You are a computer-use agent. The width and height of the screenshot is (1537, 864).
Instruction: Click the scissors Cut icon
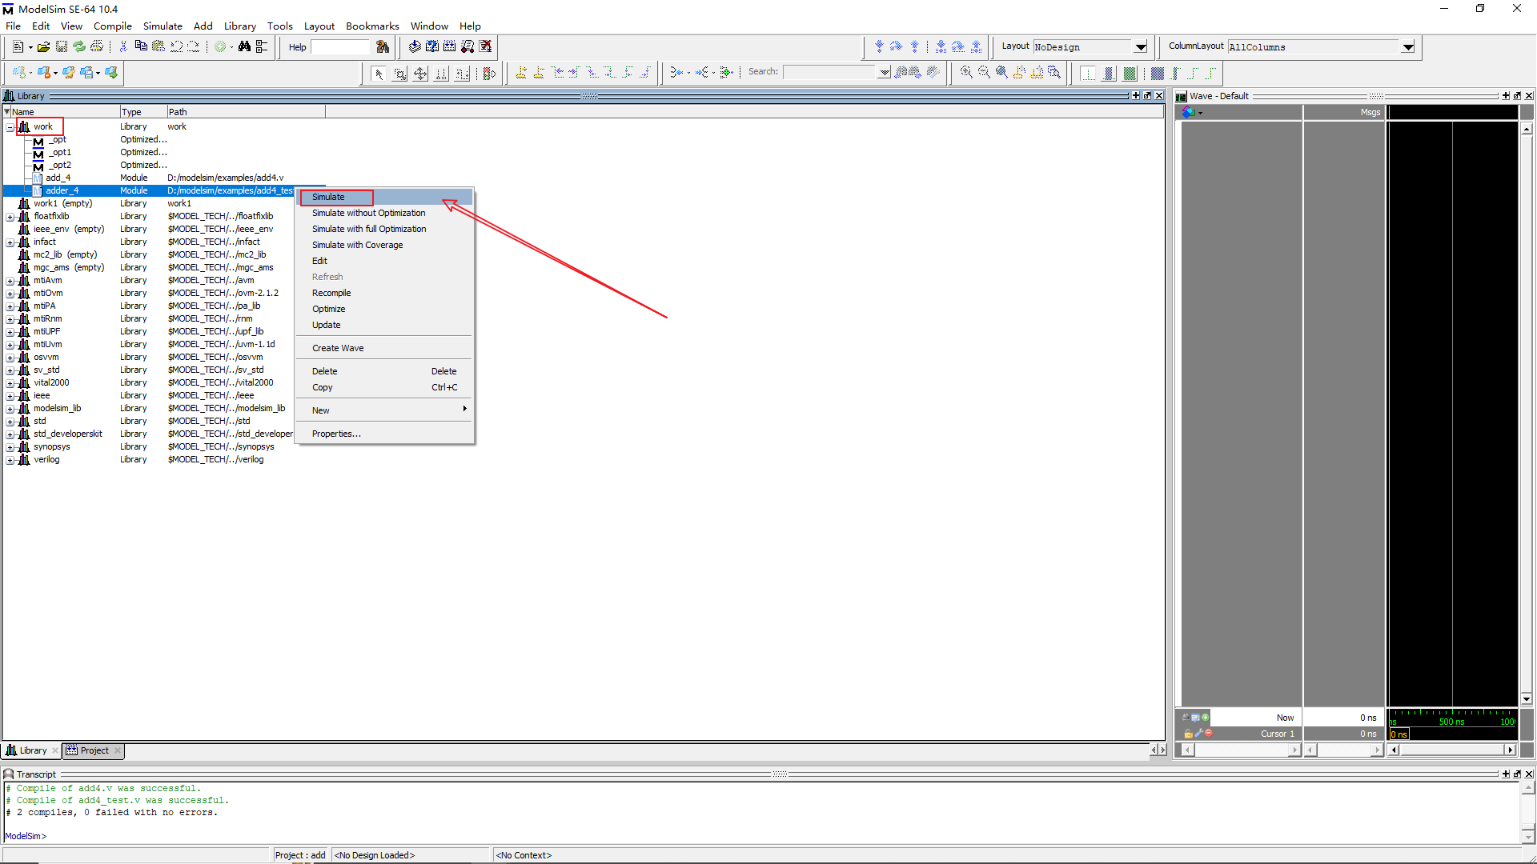pos(123,46)
